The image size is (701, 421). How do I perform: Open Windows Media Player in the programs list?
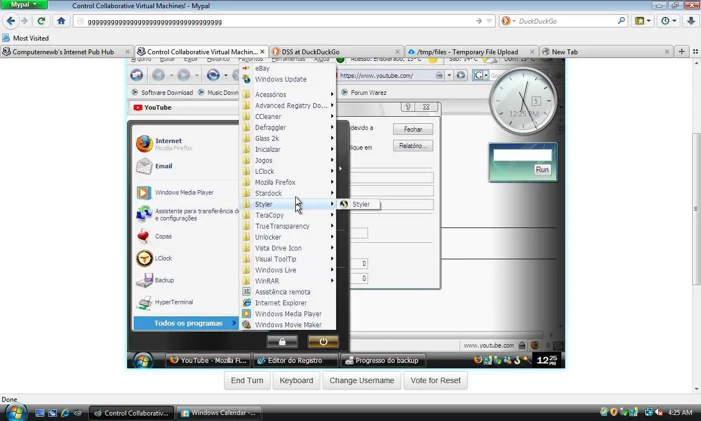[x=288, y=314]
